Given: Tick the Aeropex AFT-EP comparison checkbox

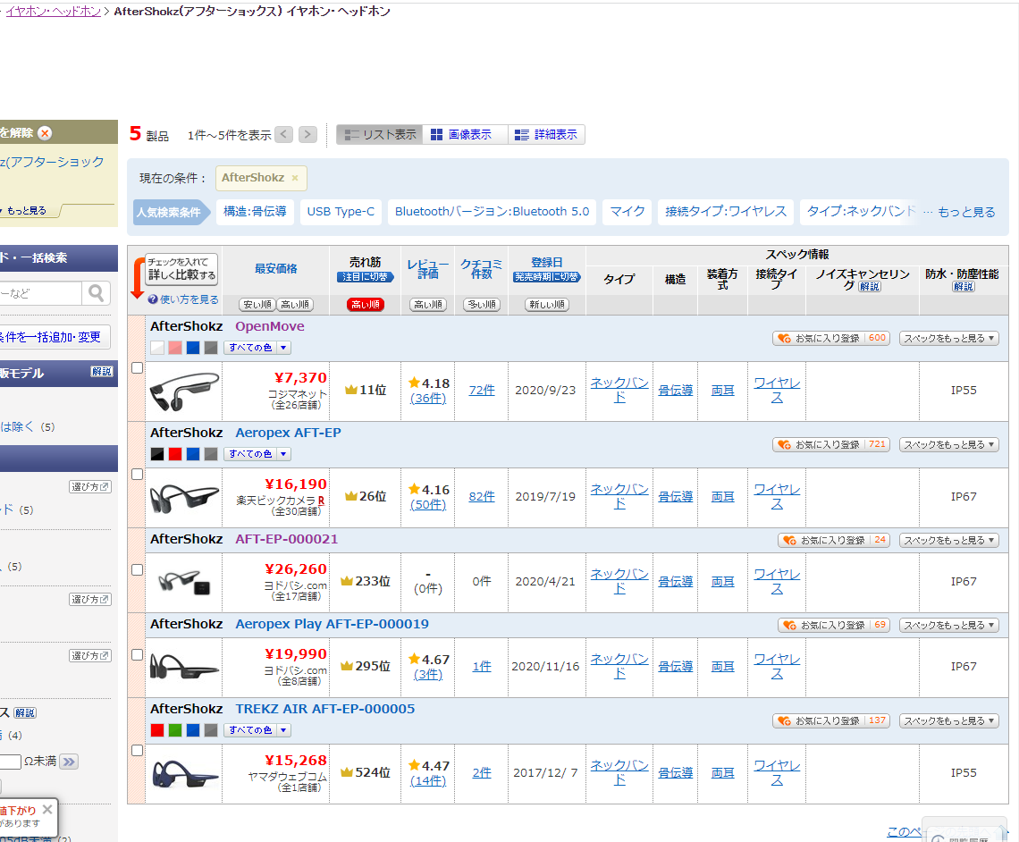Looking at the screenshot, I should [x=137, y=475].
